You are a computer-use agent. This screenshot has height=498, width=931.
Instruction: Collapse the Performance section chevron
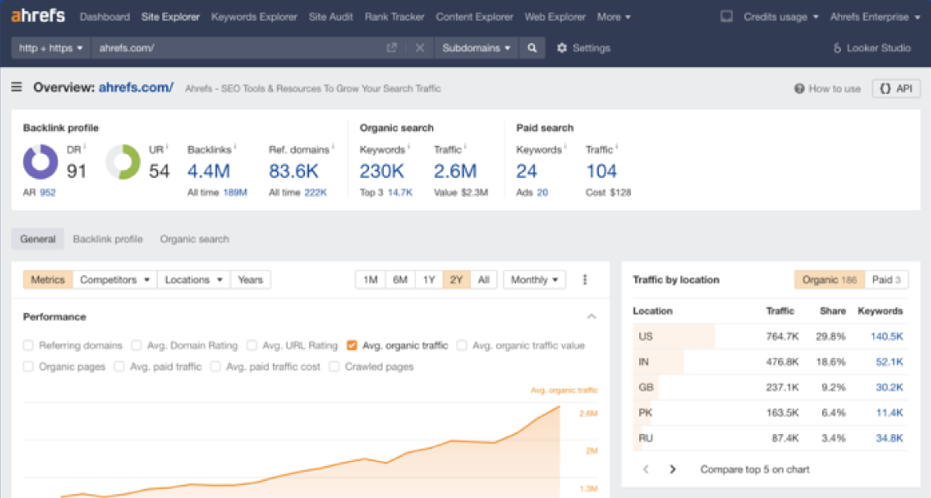coord(591,317)
